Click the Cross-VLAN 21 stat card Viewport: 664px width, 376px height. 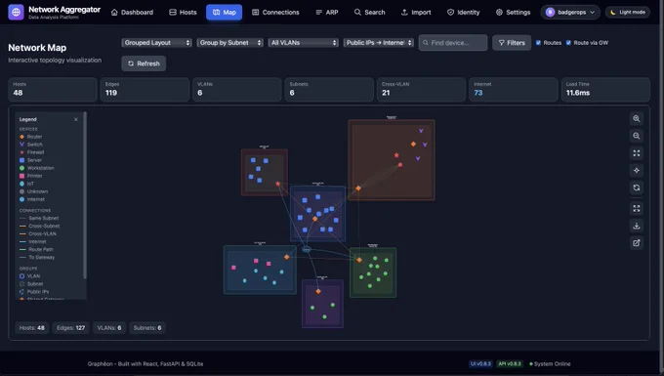tap(422, 89)
